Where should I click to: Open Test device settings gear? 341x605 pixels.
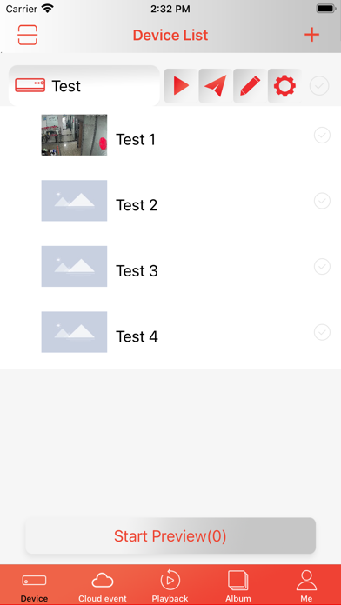coord(284,86)
